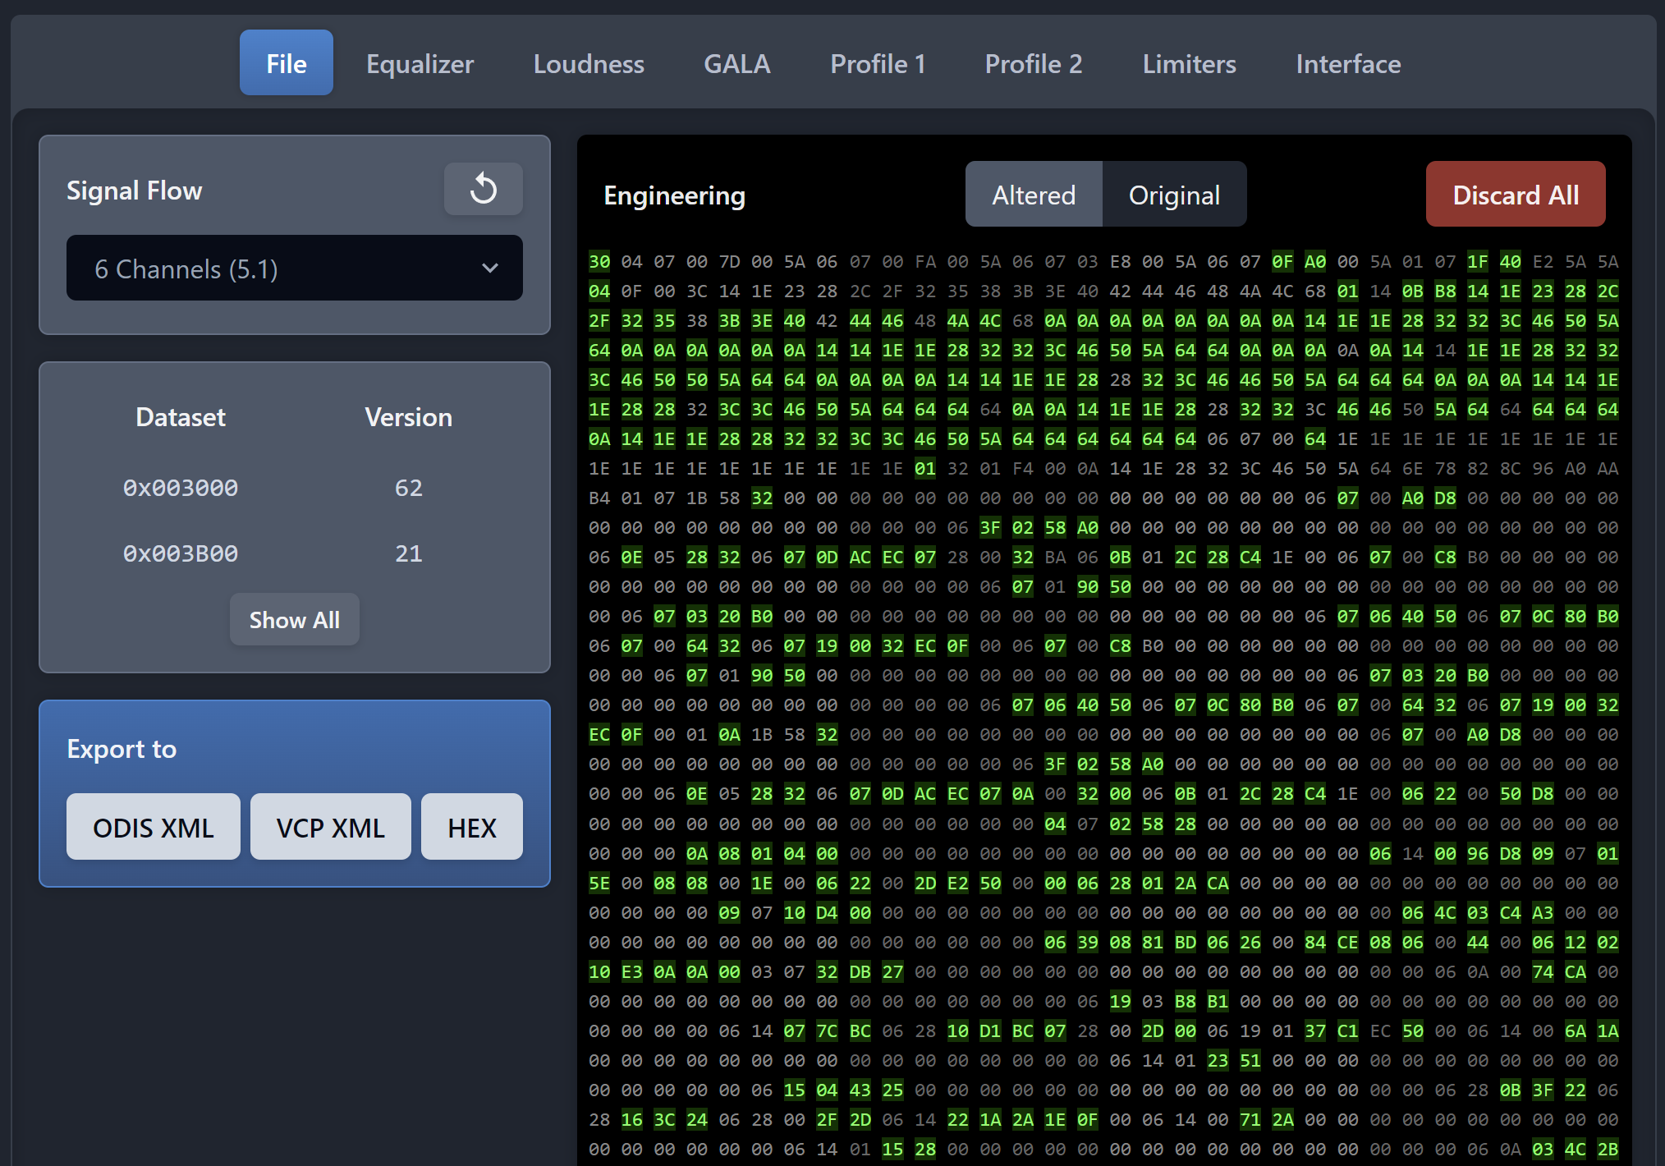Go to the Loudness tab
The height and width of the screenshot is (1166, 1665).
[588, 63]
